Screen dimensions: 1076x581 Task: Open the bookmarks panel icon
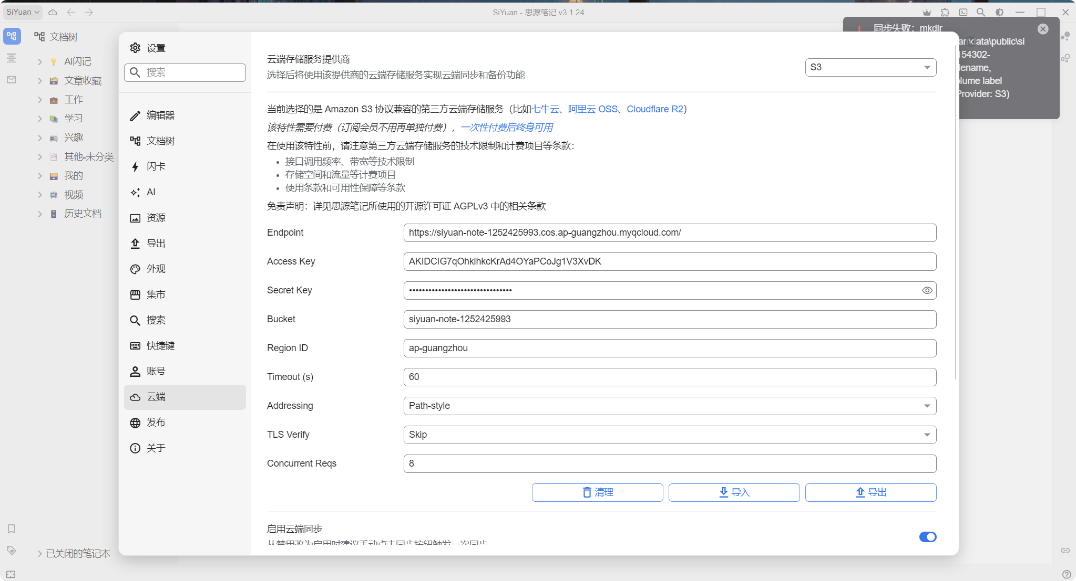point(12,529)
